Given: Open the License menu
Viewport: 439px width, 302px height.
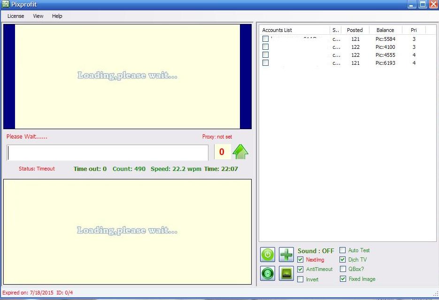Looking at the screenshot, I should [x=15, y=16].
